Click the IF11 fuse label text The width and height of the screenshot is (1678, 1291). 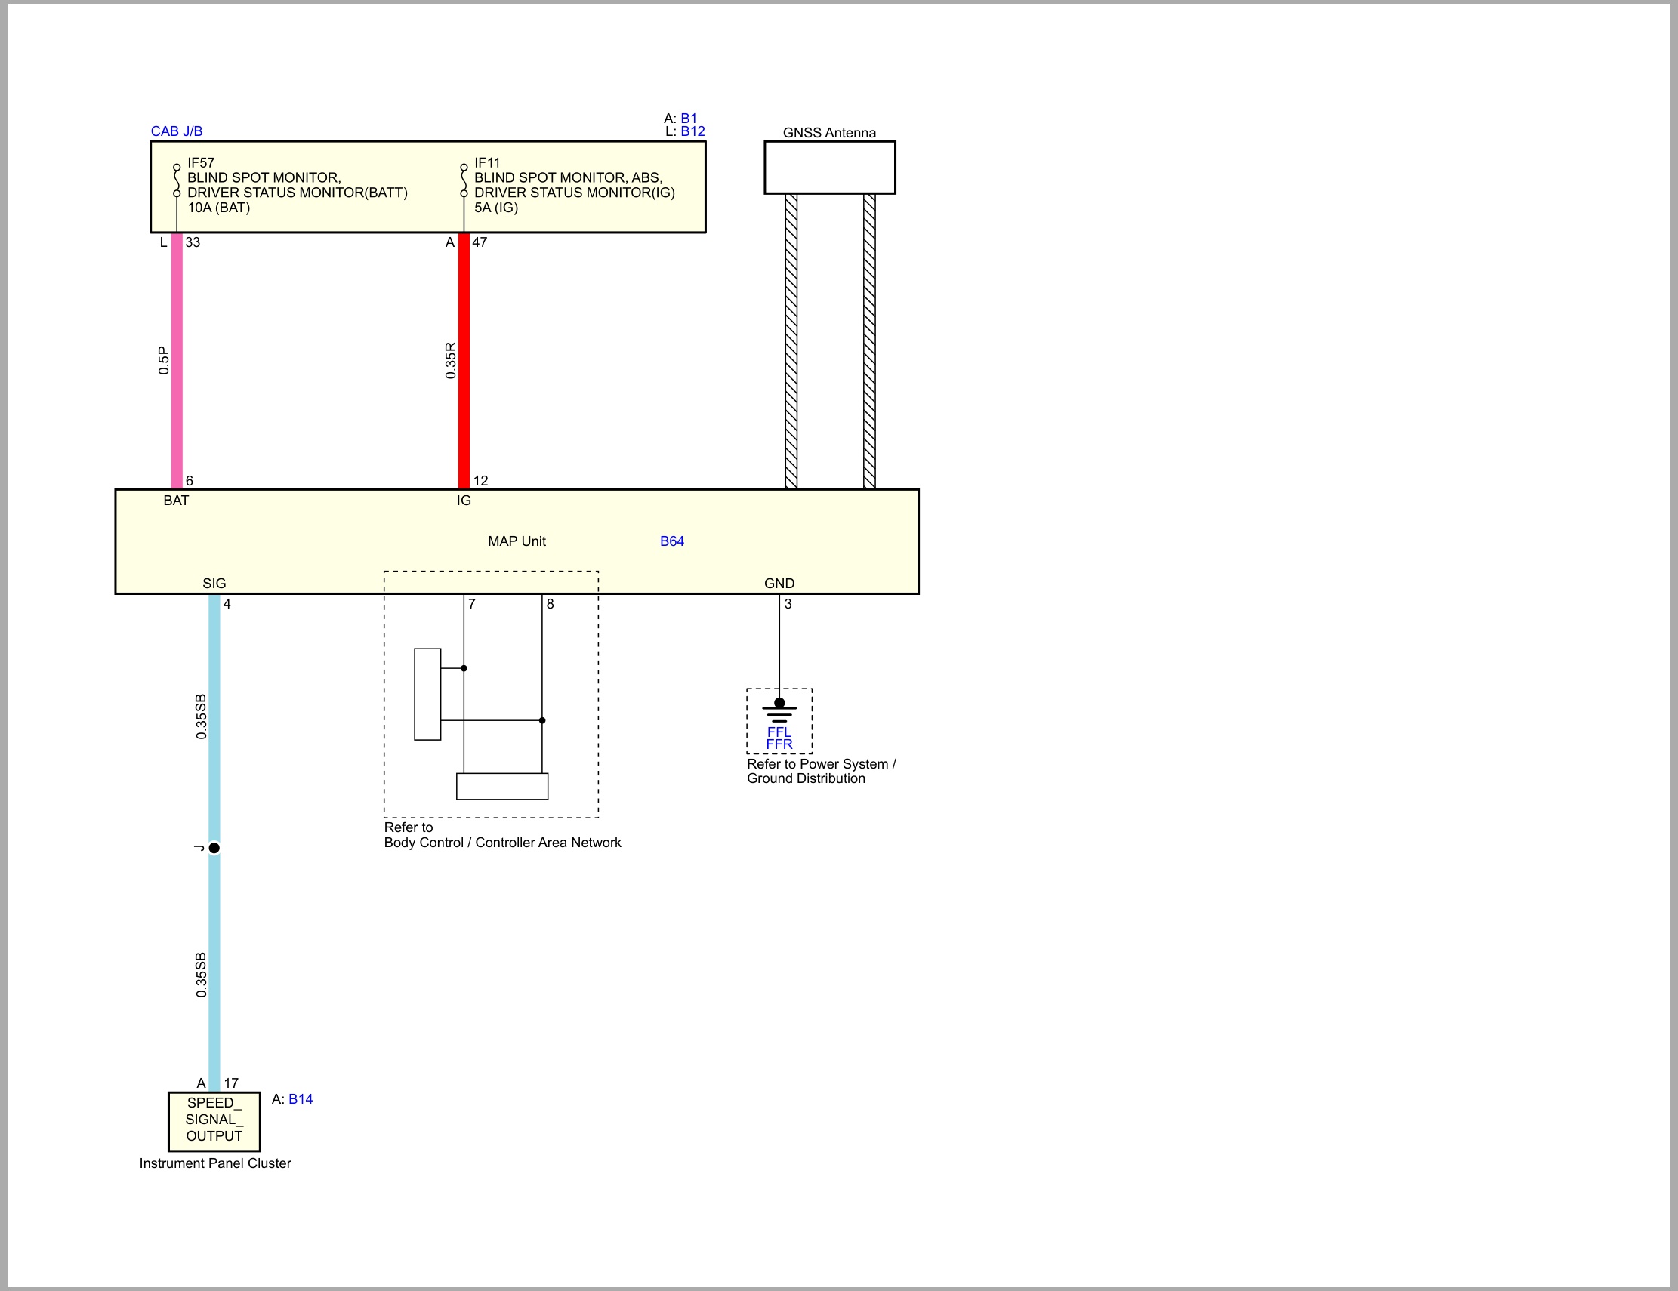point(487,163)
